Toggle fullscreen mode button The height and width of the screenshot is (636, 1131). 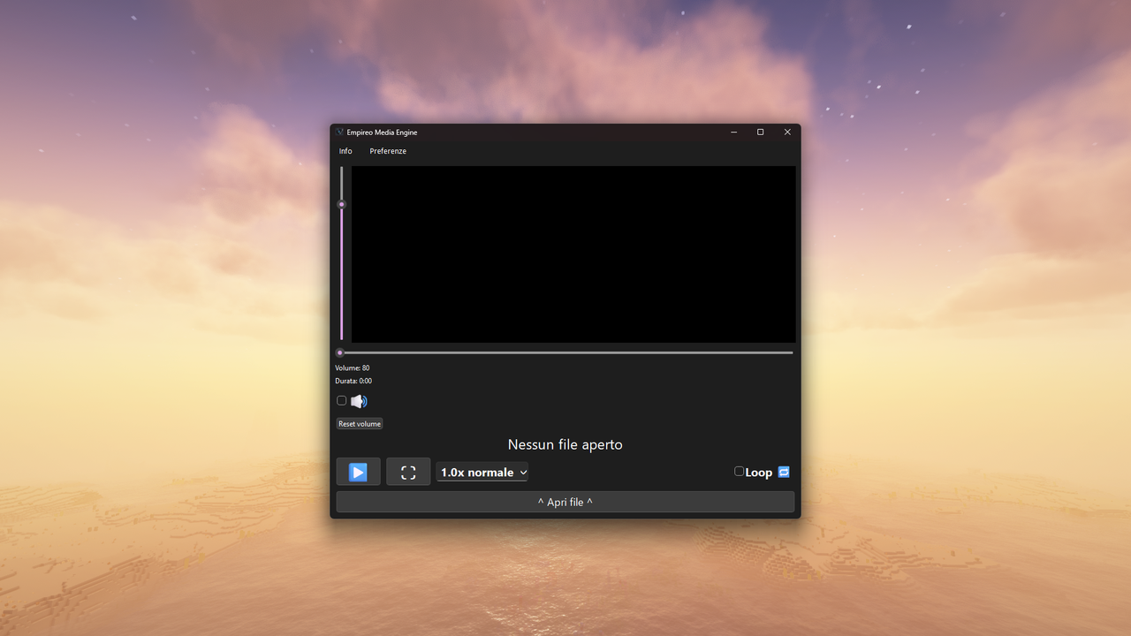408,472
